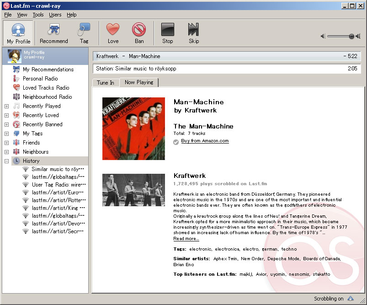The width and height of the screenshot is (367, 305).
Task: Open the Kraftwerk artist heading
Action: point(190,176)
